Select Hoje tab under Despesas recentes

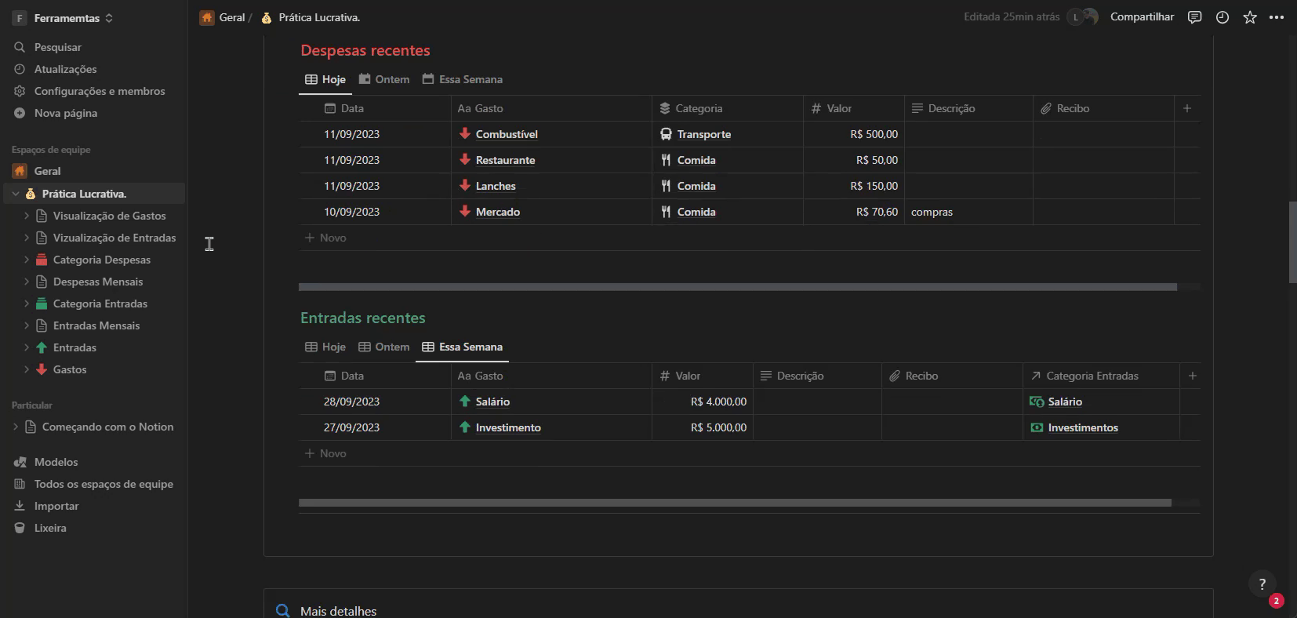(x=325, y=79)
